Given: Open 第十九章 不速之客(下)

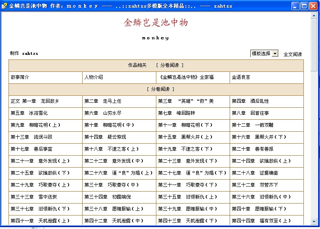Looking at the screenshot, I should (185, 149).
